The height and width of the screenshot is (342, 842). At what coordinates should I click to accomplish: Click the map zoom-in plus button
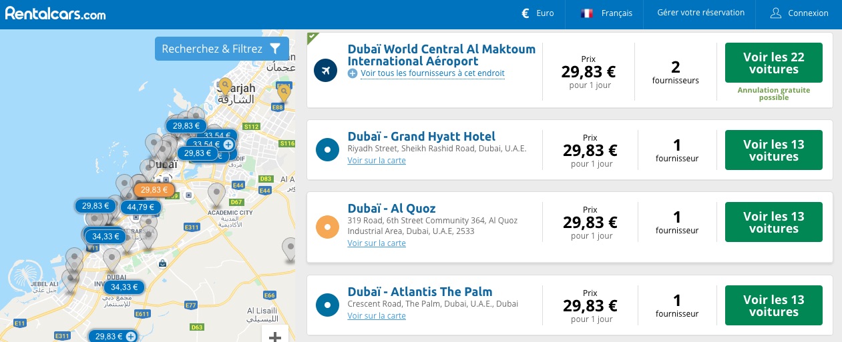tap(275, 335)
